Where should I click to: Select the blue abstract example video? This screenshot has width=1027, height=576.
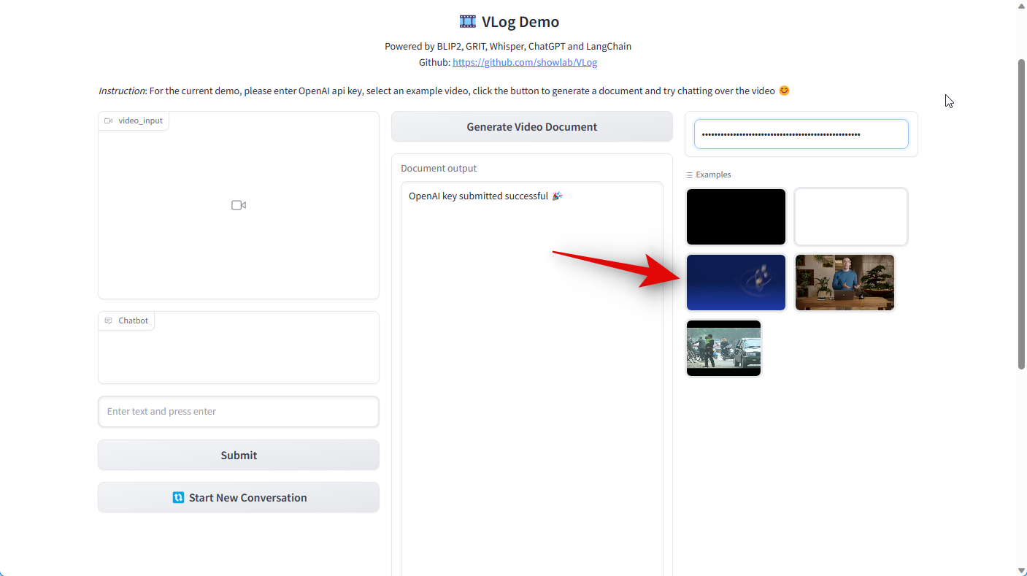(736, 283)
